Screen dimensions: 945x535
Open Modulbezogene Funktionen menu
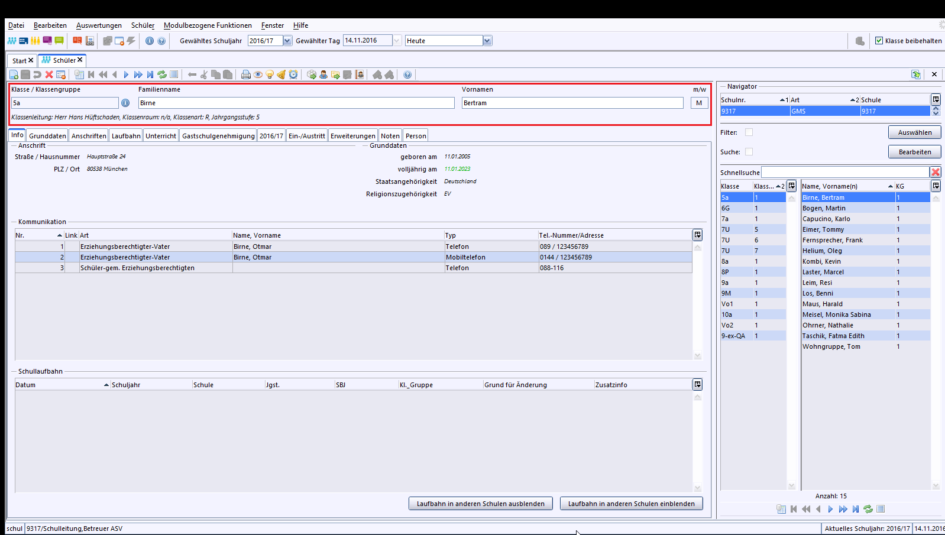coord(208,25)
